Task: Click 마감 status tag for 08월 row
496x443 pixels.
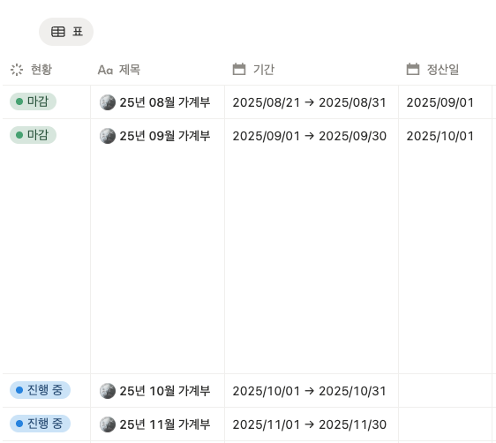Action: pyautogui.click(x=34, y=101)
